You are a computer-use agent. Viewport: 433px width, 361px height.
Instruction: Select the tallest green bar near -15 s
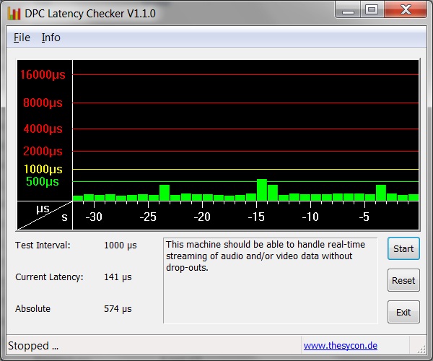tap(261, 189)
